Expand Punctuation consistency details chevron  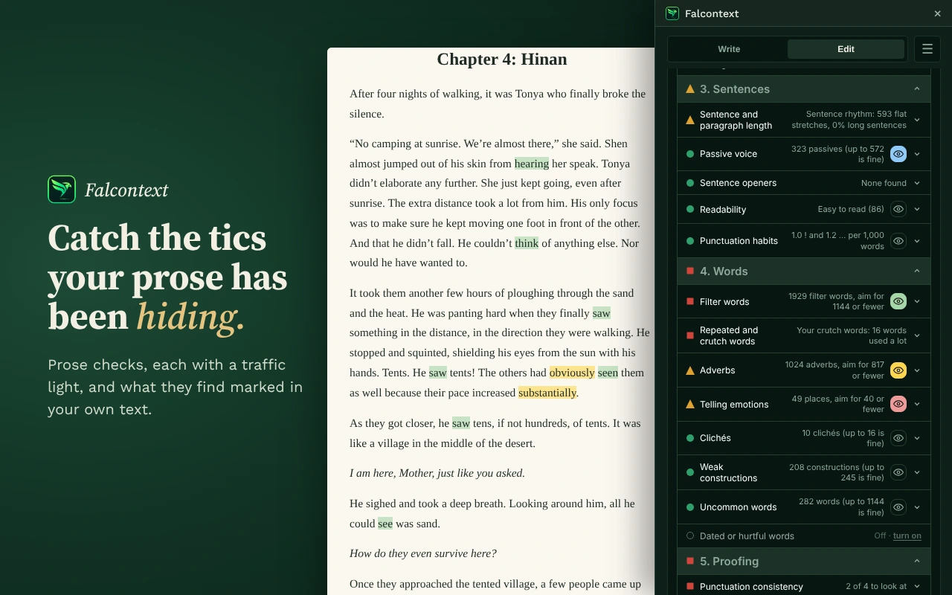[917, 586]
